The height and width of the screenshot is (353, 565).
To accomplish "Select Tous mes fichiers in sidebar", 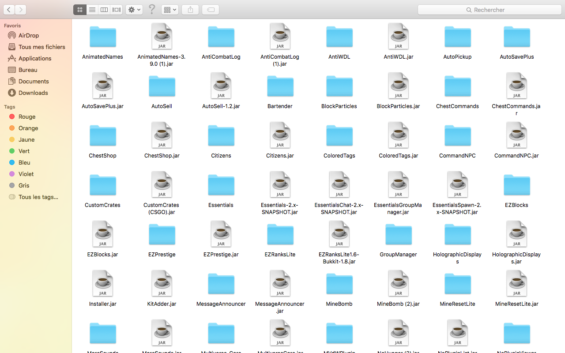I will [36, 47].
